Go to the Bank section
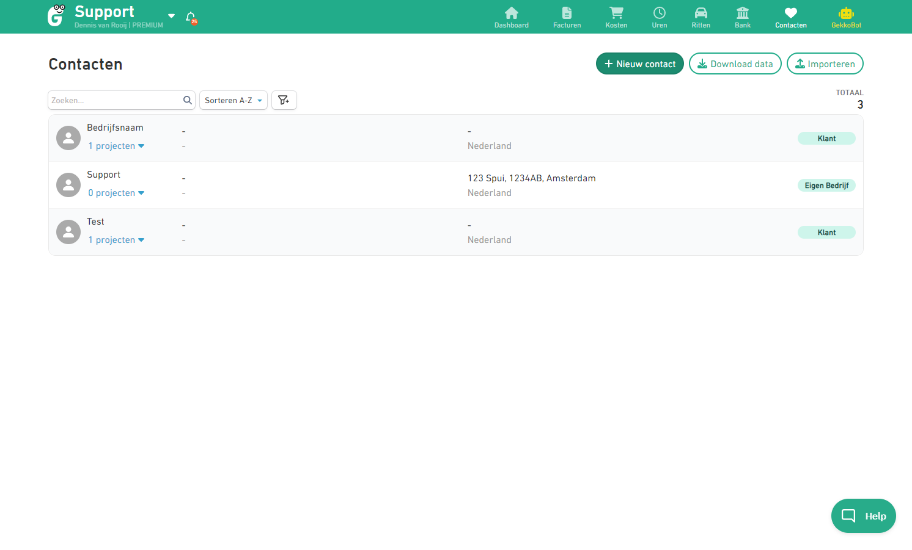912x550 pixels. (743, 17)
